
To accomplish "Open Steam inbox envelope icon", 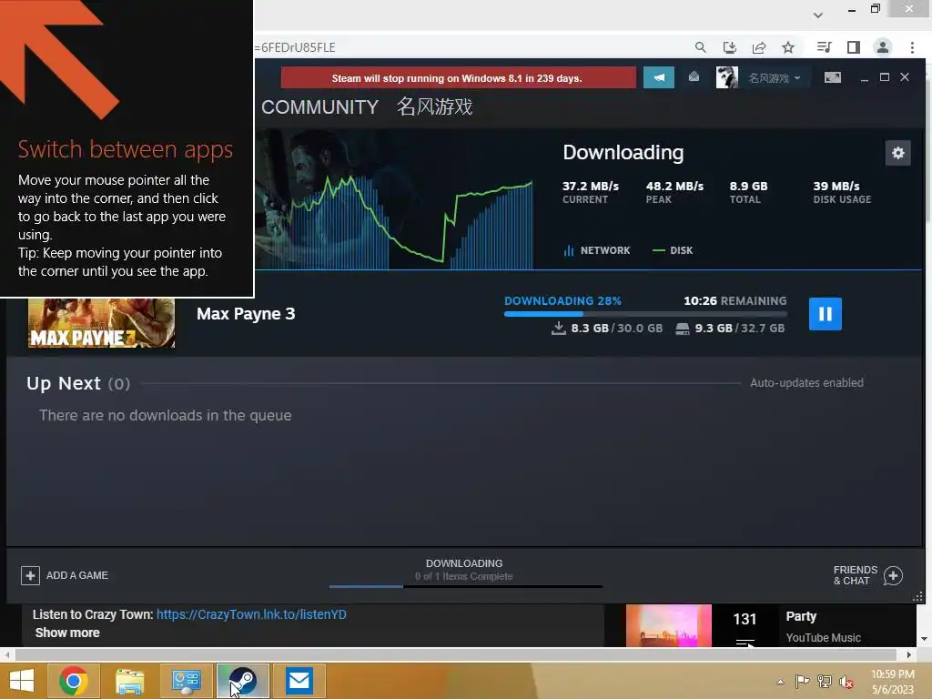I will (x=694, y=77).
